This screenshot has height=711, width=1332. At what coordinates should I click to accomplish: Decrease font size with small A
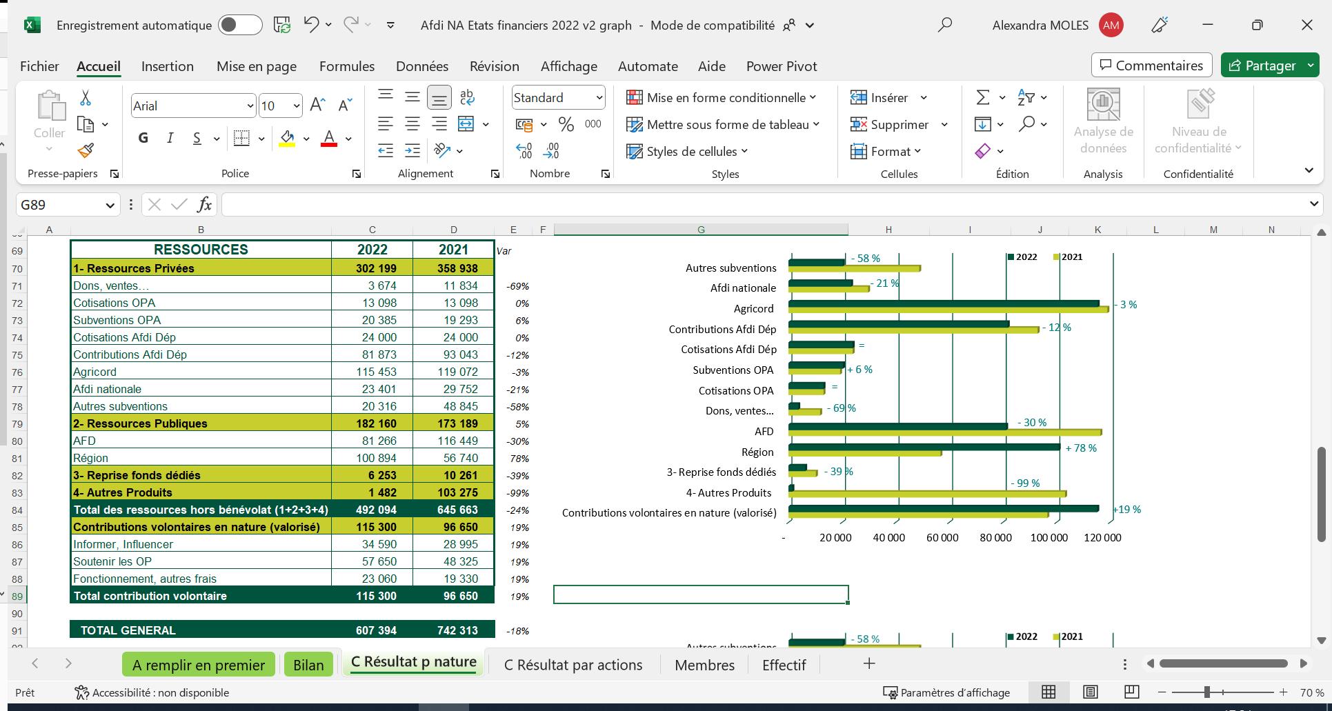346,105
